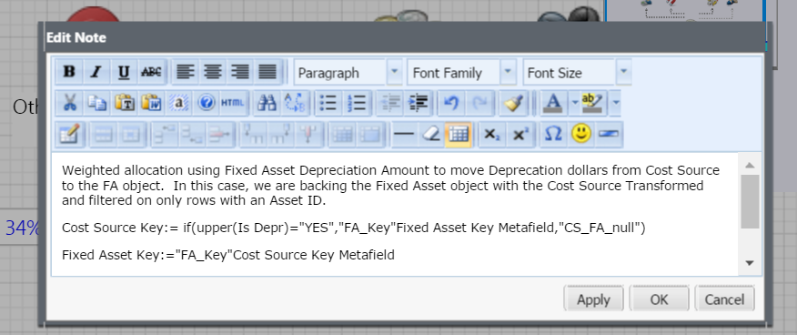Open text color picker arrow

point(575,103)
